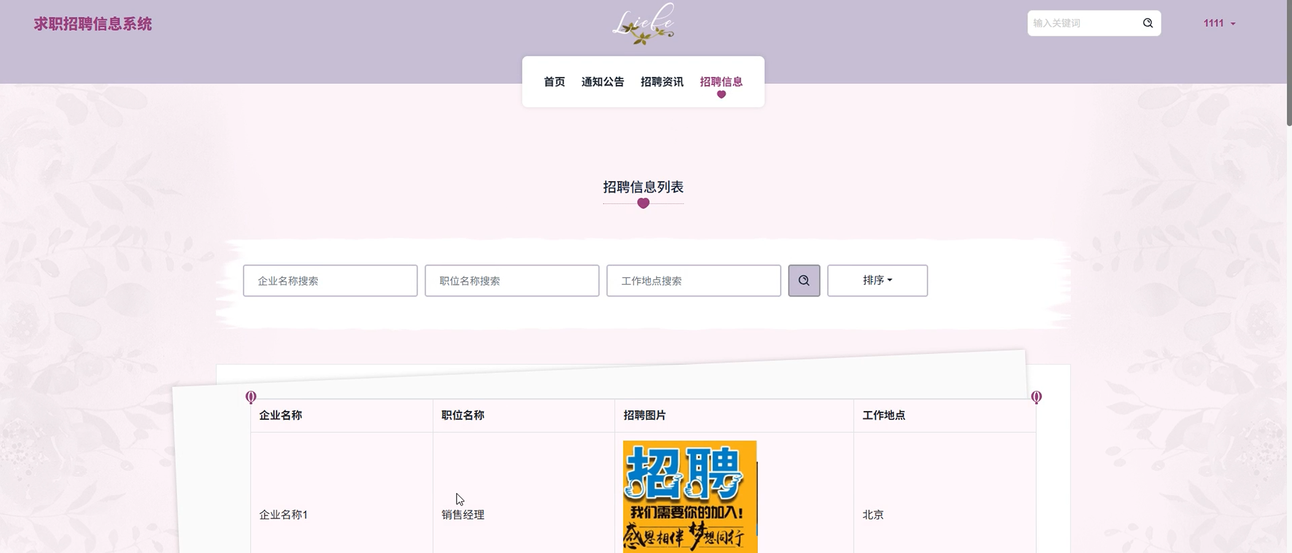This screenshot has width=1292, height=553.
Task: Select the 招聘信息 navigation tab
Action: (x=721, y=81)
